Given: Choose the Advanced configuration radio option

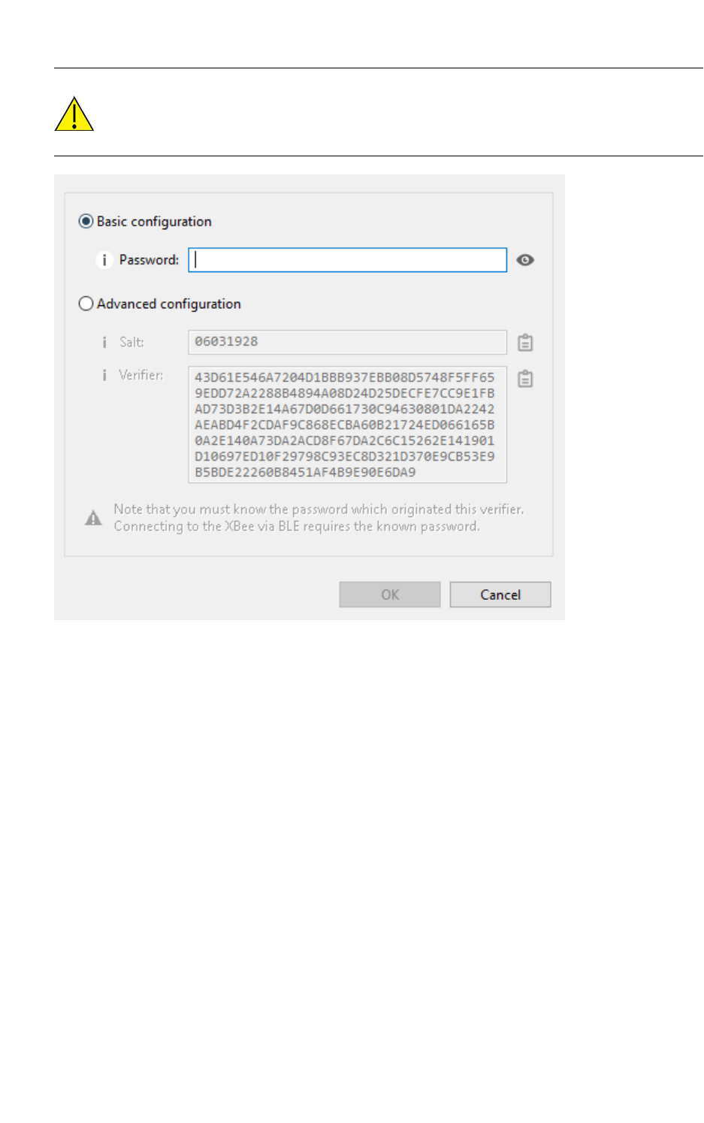Looking at the screenshot, I should 86,304.
